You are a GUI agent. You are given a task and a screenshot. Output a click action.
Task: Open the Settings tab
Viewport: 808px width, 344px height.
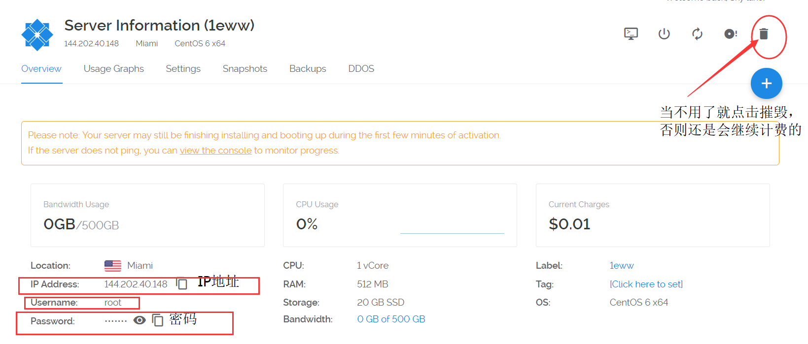click(183, 69)
